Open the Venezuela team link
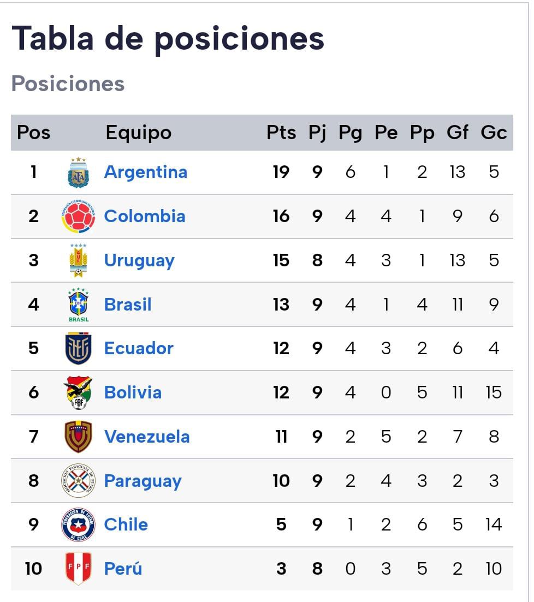534x602 pixels. pos(147,437)
